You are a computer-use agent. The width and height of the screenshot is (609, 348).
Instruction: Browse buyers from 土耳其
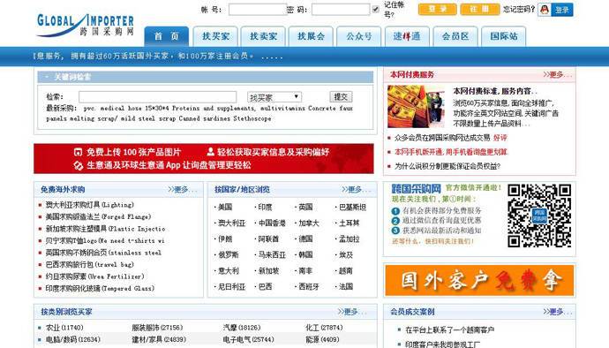tap(350, 223)
